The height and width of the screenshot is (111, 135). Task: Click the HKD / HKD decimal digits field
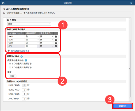point(24,85)
